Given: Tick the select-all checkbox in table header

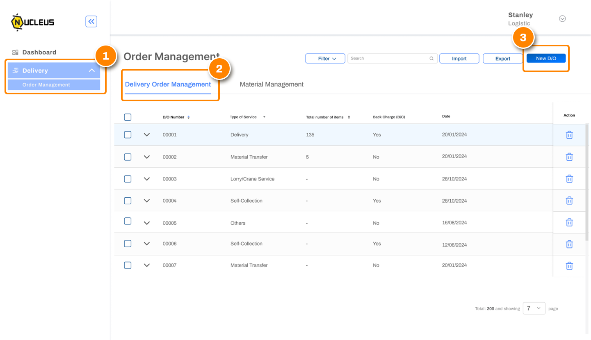Looking at the screenshot, I should 128,117.
